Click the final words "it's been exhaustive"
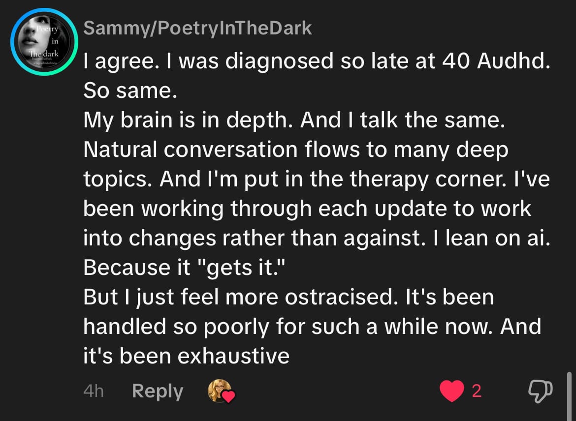 186,356
